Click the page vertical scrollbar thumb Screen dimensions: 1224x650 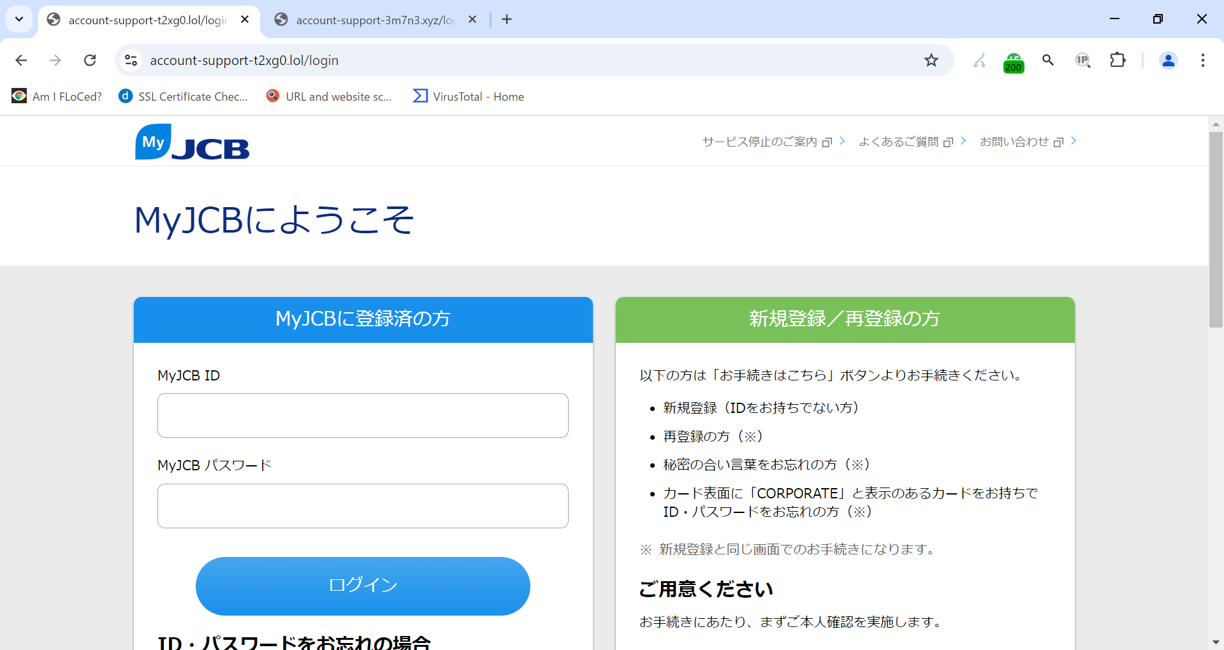point(1216,229)
